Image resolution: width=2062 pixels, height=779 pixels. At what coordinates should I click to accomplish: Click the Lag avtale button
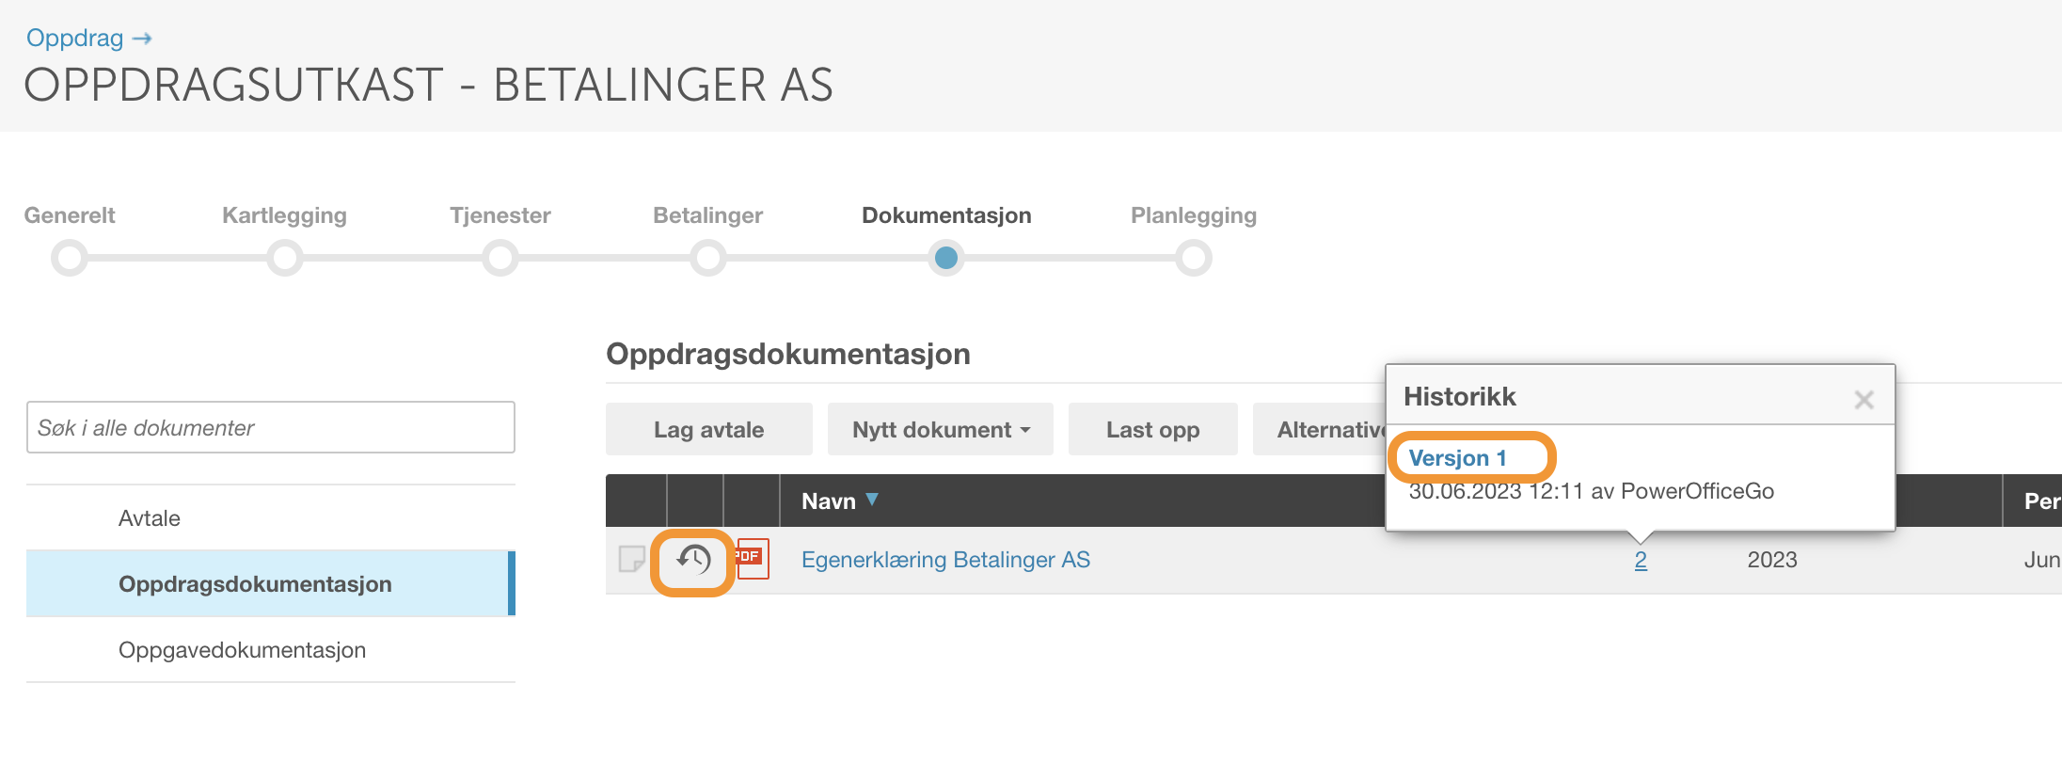coord(709,429)
